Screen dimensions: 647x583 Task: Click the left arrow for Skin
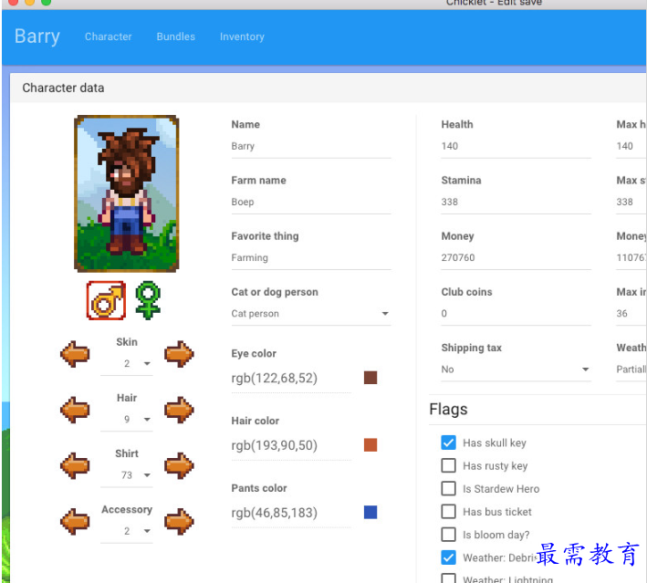pos(75,354)
